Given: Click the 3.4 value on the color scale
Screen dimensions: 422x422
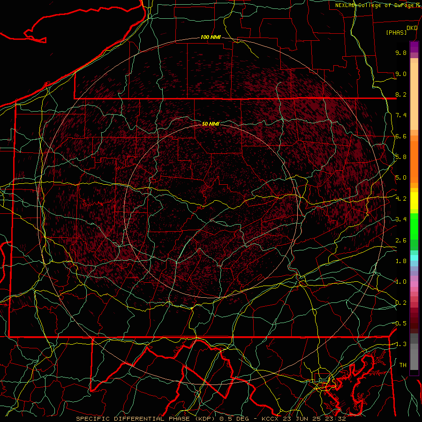Looking at the screenshot, I should pos(401,219).
